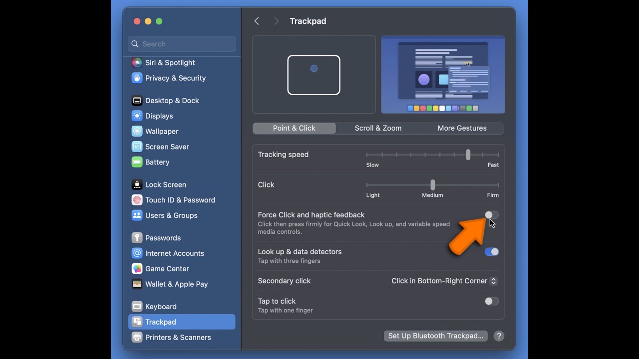Image resolution: width=639 pixels, height=359 pixels.
Task: Select Users & Groups label
Action: click(171, 216)
